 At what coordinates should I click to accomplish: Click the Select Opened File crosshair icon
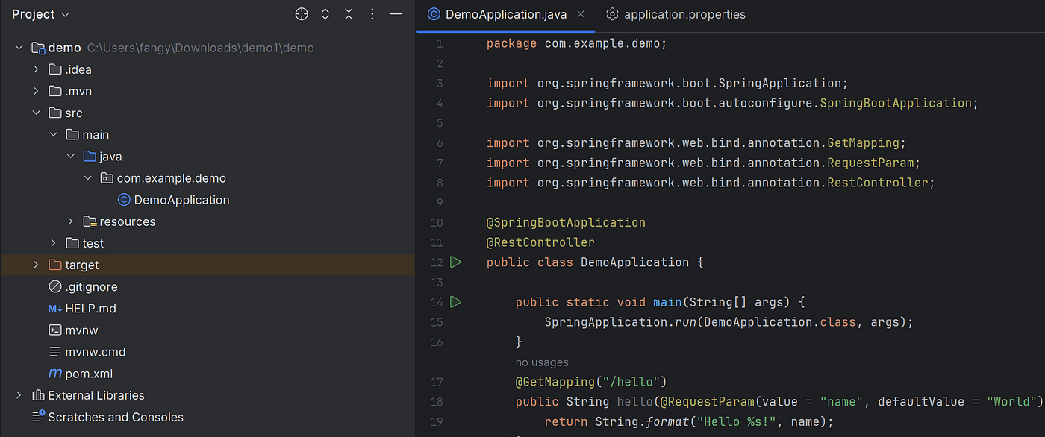tap(301, 14)
